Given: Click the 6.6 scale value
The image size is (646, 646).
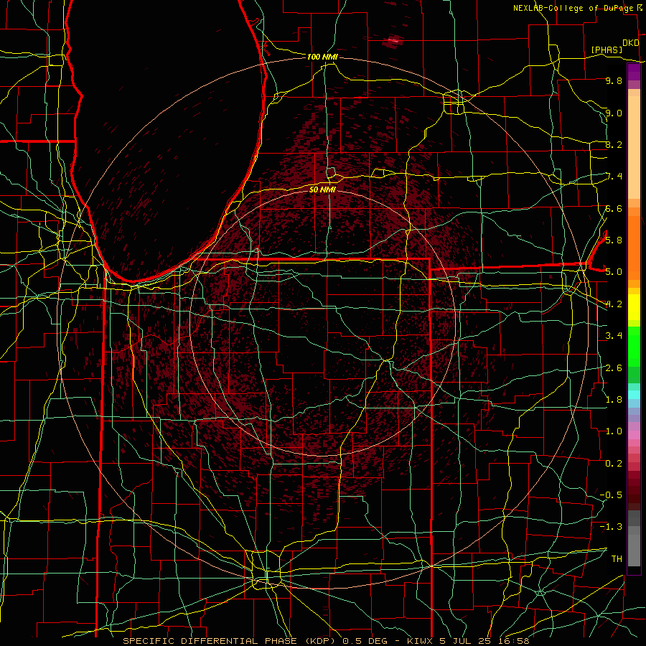Looking at the screenshot, I should pyautogui.click(x=614, y=208).
